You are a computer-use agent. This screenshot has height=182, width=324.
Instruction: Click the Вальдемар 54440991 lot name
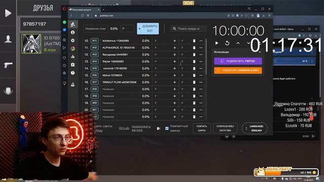pyautogui.click(x=115, y=55)
